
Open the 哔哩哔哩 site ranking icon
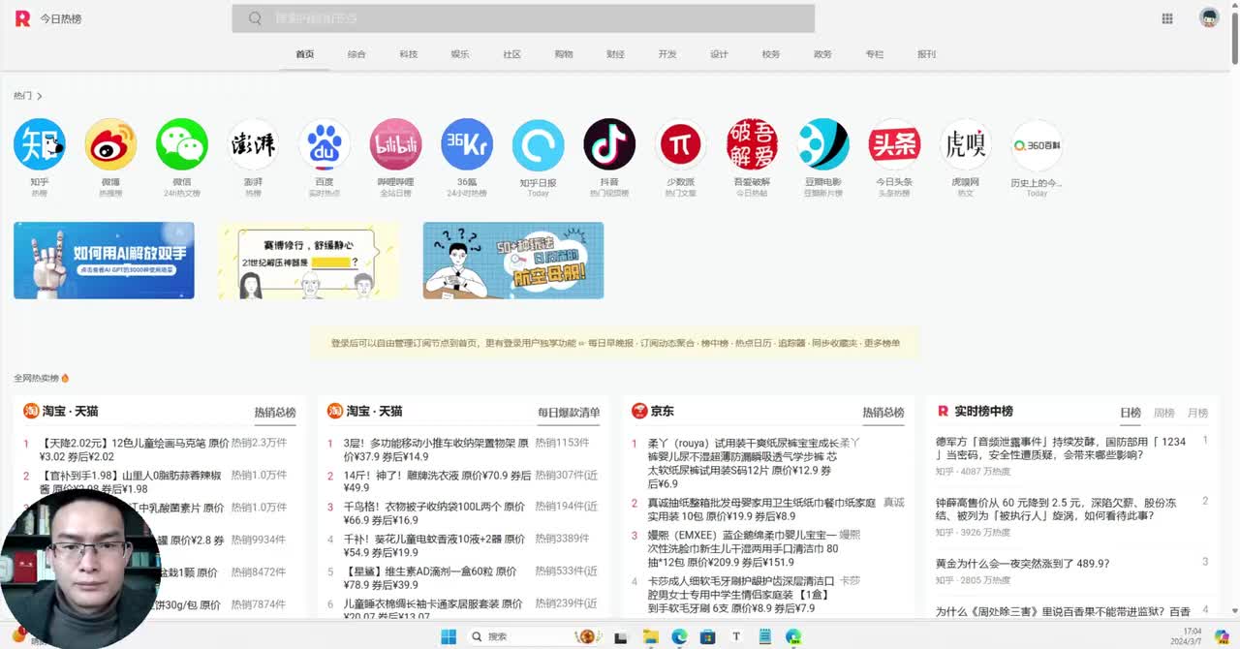395,144
